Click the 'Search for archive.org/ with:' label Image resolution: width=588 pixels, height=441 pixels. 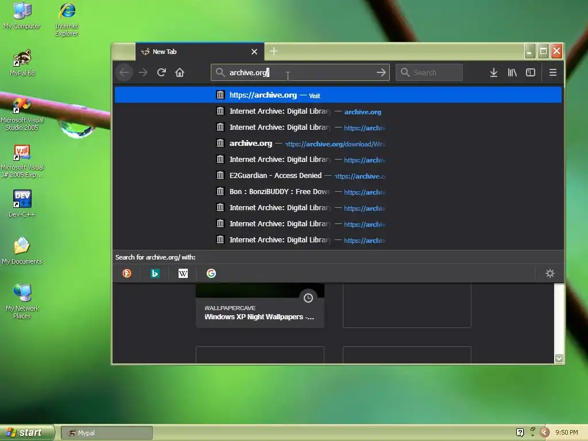(155, 257)
